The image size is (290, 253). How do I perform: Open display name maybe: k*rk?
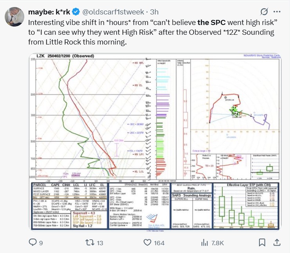click(49, 12)
